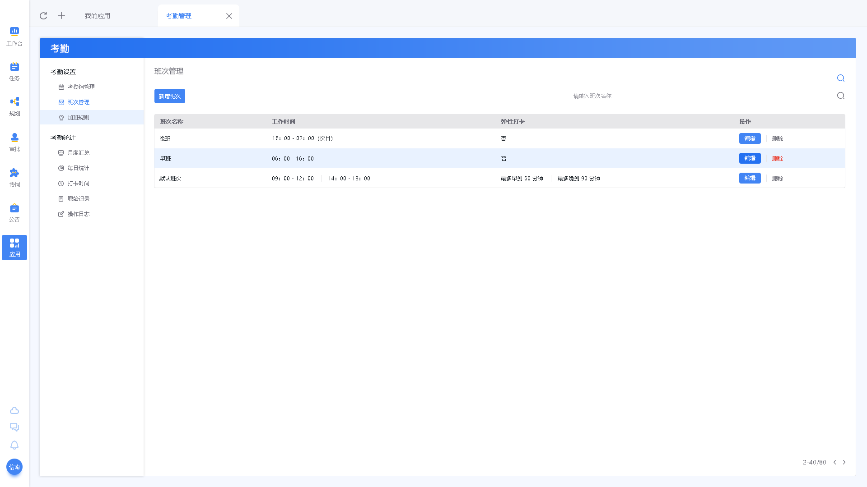Click the 默认班次 shift name cell

[170, 178]
